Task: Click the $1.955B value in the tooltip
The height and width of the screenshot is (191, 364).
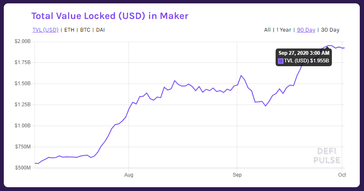Action: [318, 61]
